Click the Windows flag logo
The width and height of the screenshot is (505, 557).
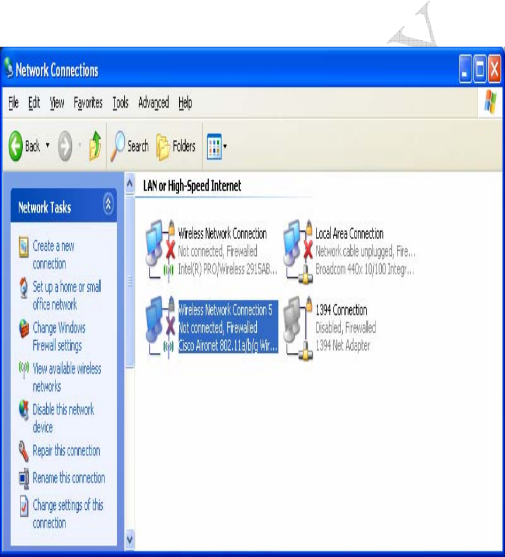pyautogui.click(x=490, y=102)
